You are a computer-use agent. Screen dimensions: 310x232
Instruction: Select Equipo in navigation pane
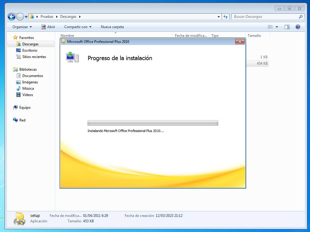(25, 108)
